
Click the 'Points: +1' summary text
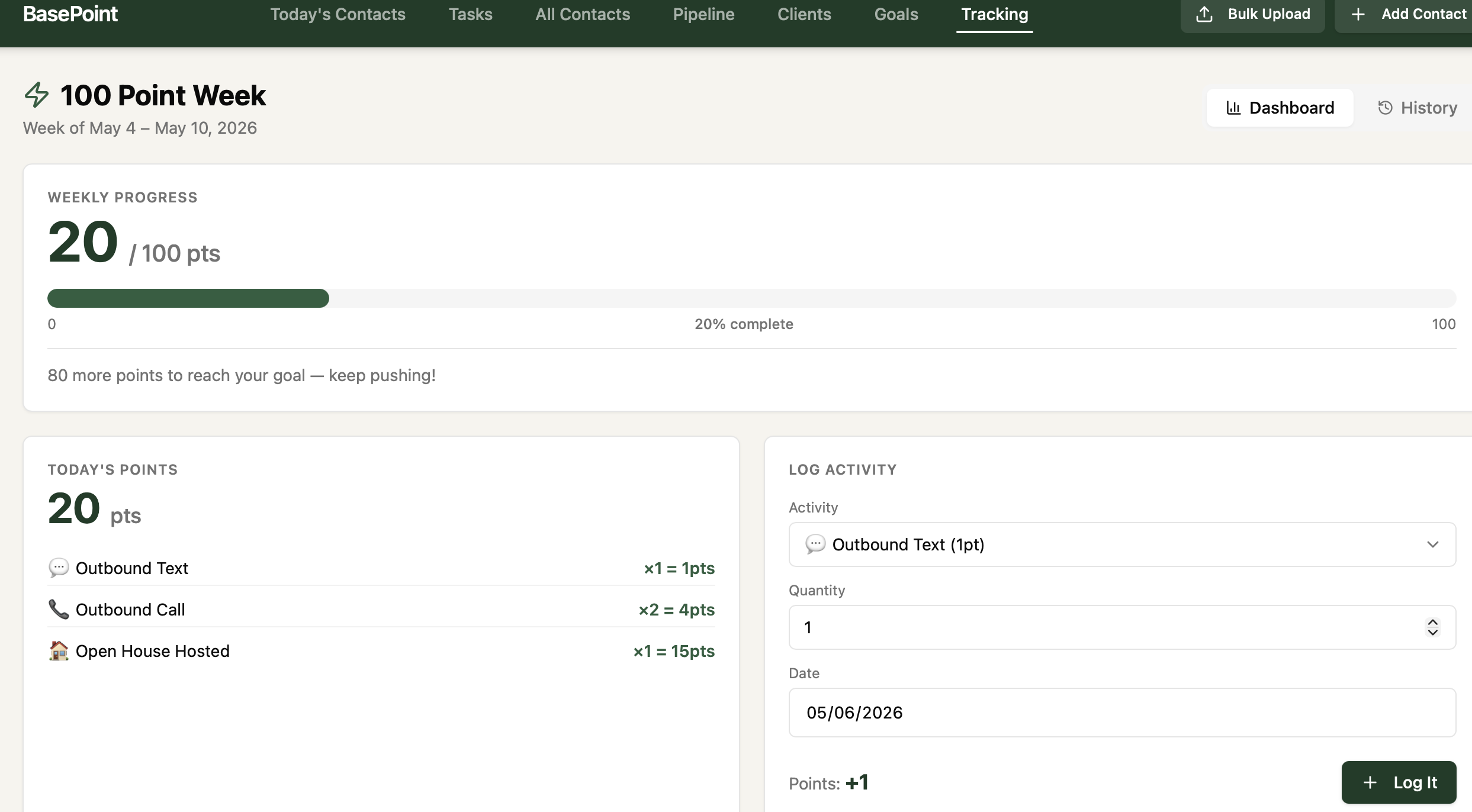click(828, 783)
